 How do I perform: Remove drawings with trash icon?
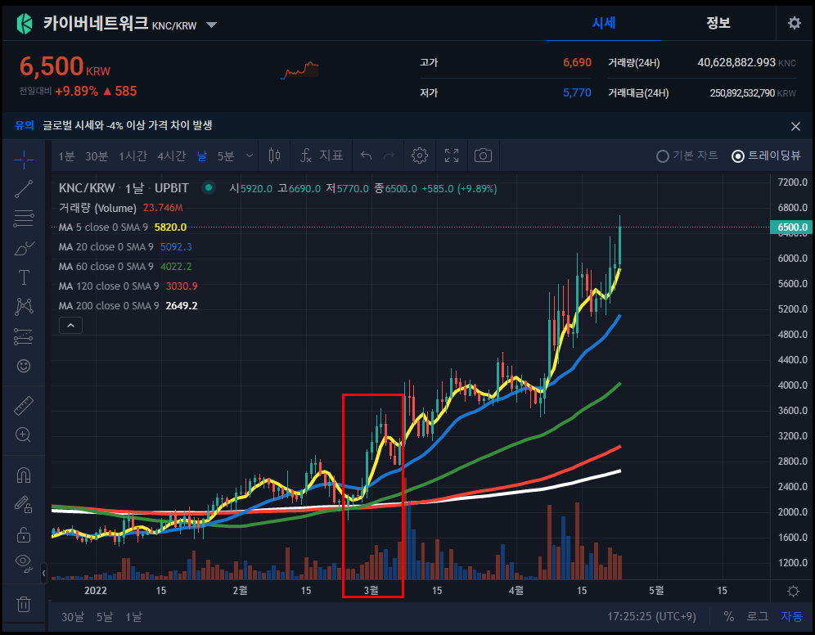24,605
